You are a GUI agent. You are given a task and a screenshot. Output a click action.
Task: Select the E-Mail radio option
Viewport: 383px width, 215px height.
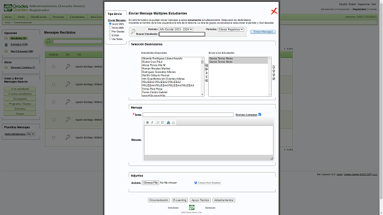(110, 35)
